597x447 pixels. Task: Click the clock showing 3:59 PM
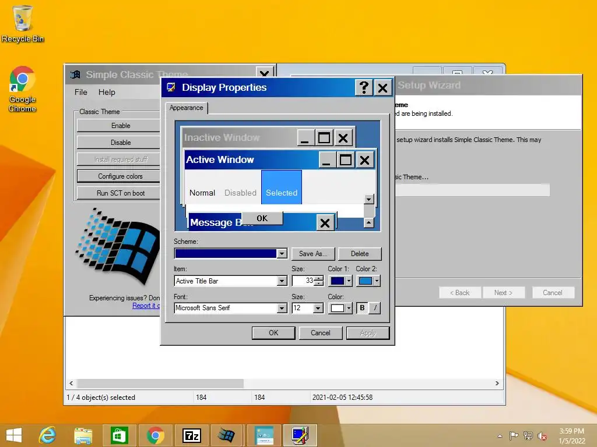[x=571, y=431]
